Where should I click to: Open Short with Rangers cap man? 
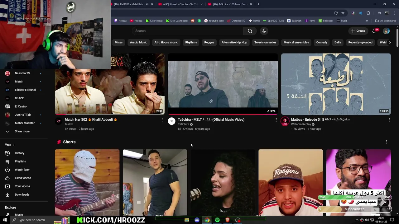[291, 183]
